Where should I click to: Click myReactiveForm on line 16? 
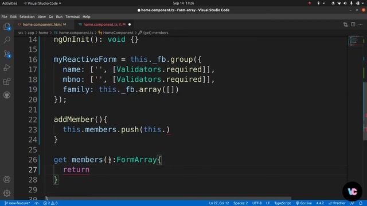[85, 60]
